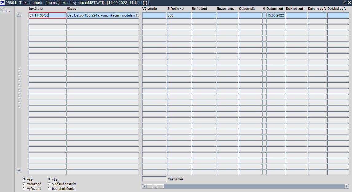Click the application icon in title bar

pos(2,2)
